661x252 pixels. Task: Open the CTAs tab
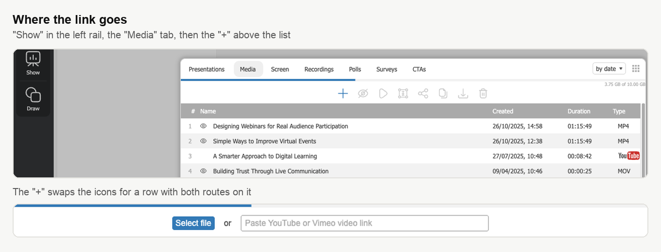pyautogui.click(x=419, y=69)
